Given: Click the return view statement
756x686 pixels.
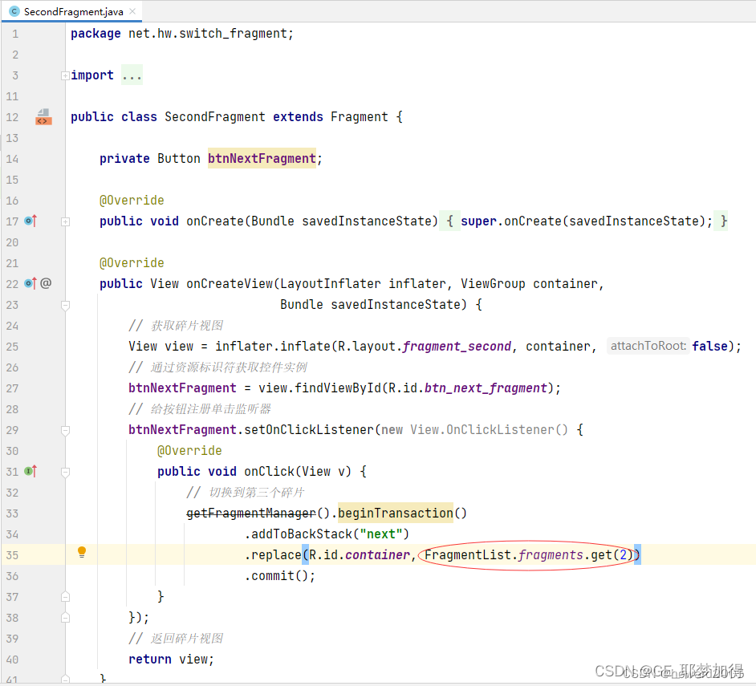Looking at the screenshot, I should 171,659.
